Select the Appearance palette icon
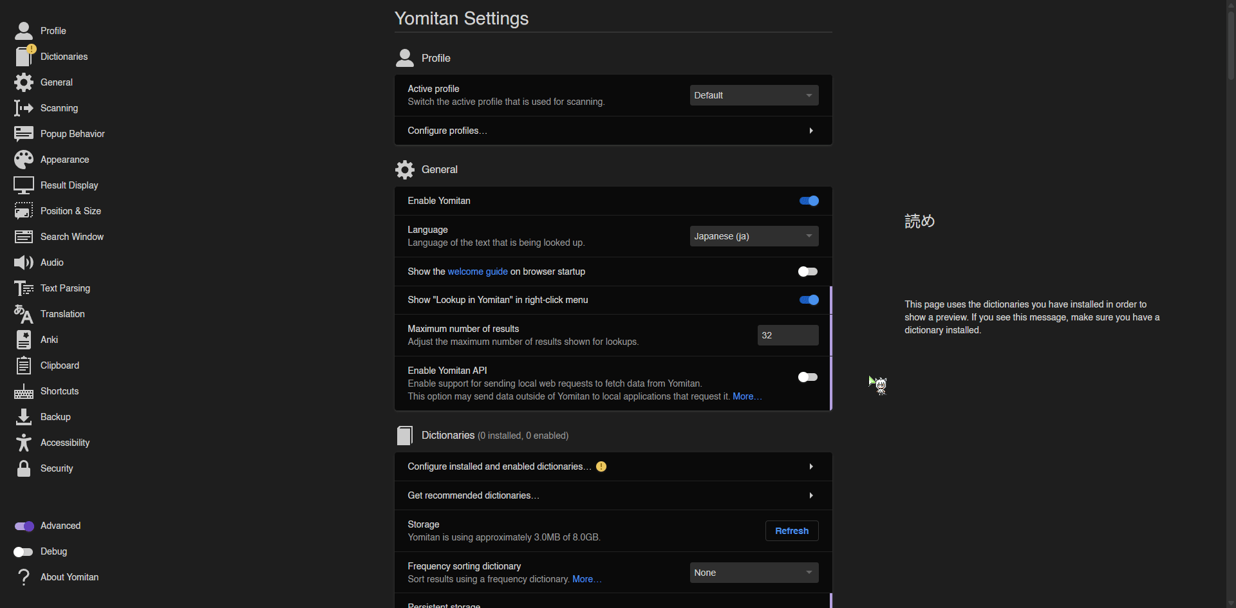 [24, 160]
